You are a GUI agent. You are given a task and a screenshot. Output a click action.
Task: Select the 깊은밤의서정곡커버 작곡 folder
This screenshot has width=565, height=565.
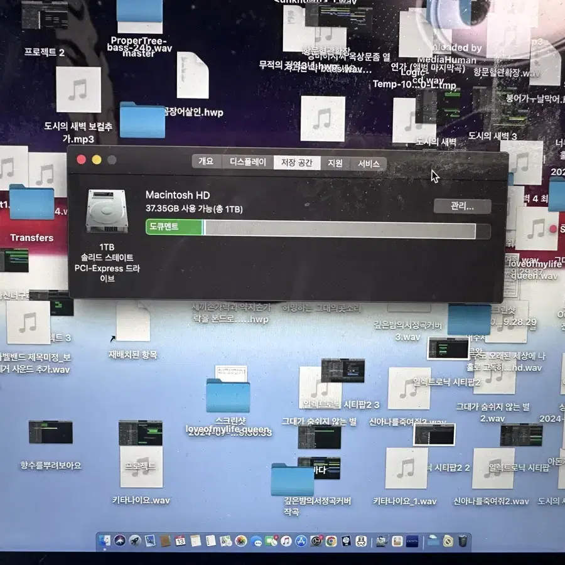click(x=293, y=480)
